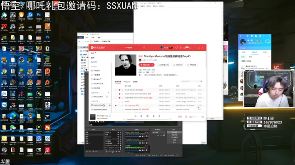Toggle visibility of first OBS source
The height and width of the screenshot is (165, 295).
[118, 132]
